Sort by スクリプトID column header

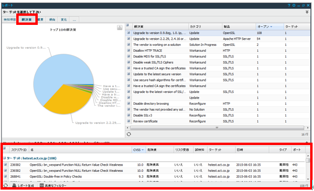click(19, 150)
